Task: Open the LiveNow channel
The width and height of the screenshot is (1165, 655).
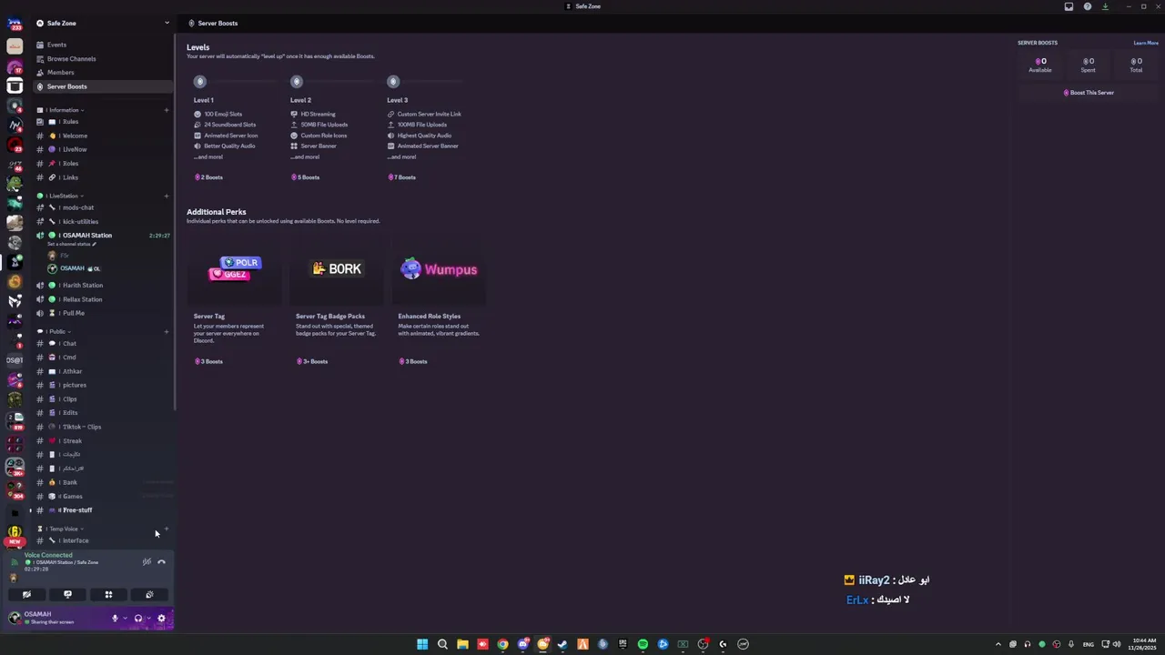Action: (x=103, y=149)
